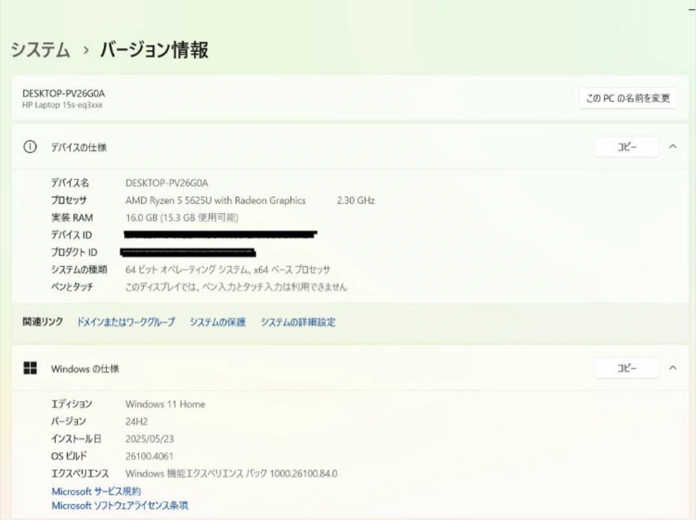Click the プロセッサ label
This screenshot has width=696, height=520.
coord(69,200)
